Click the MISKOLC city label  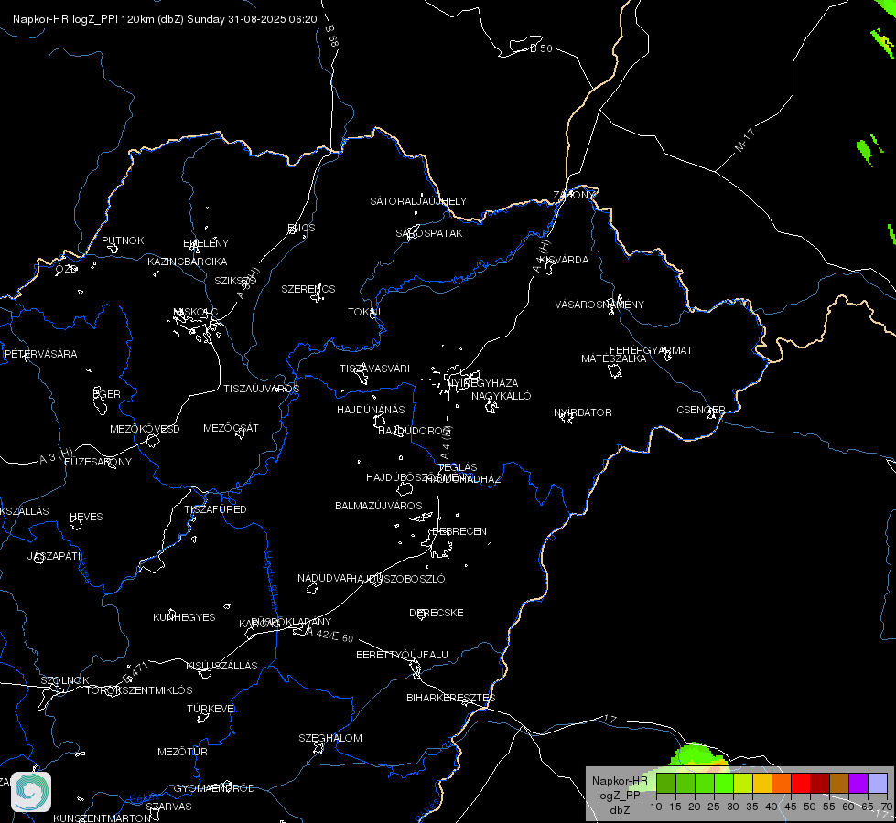195,312
